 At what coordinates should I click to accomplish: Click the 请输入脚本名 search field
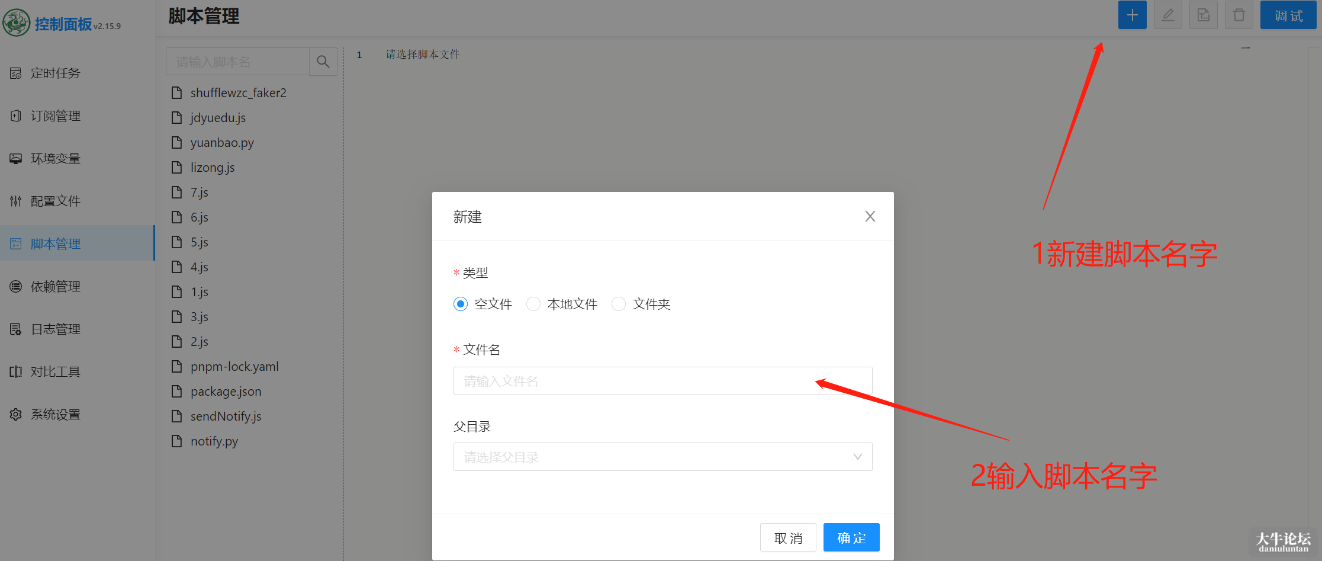[x=237, y=62]
